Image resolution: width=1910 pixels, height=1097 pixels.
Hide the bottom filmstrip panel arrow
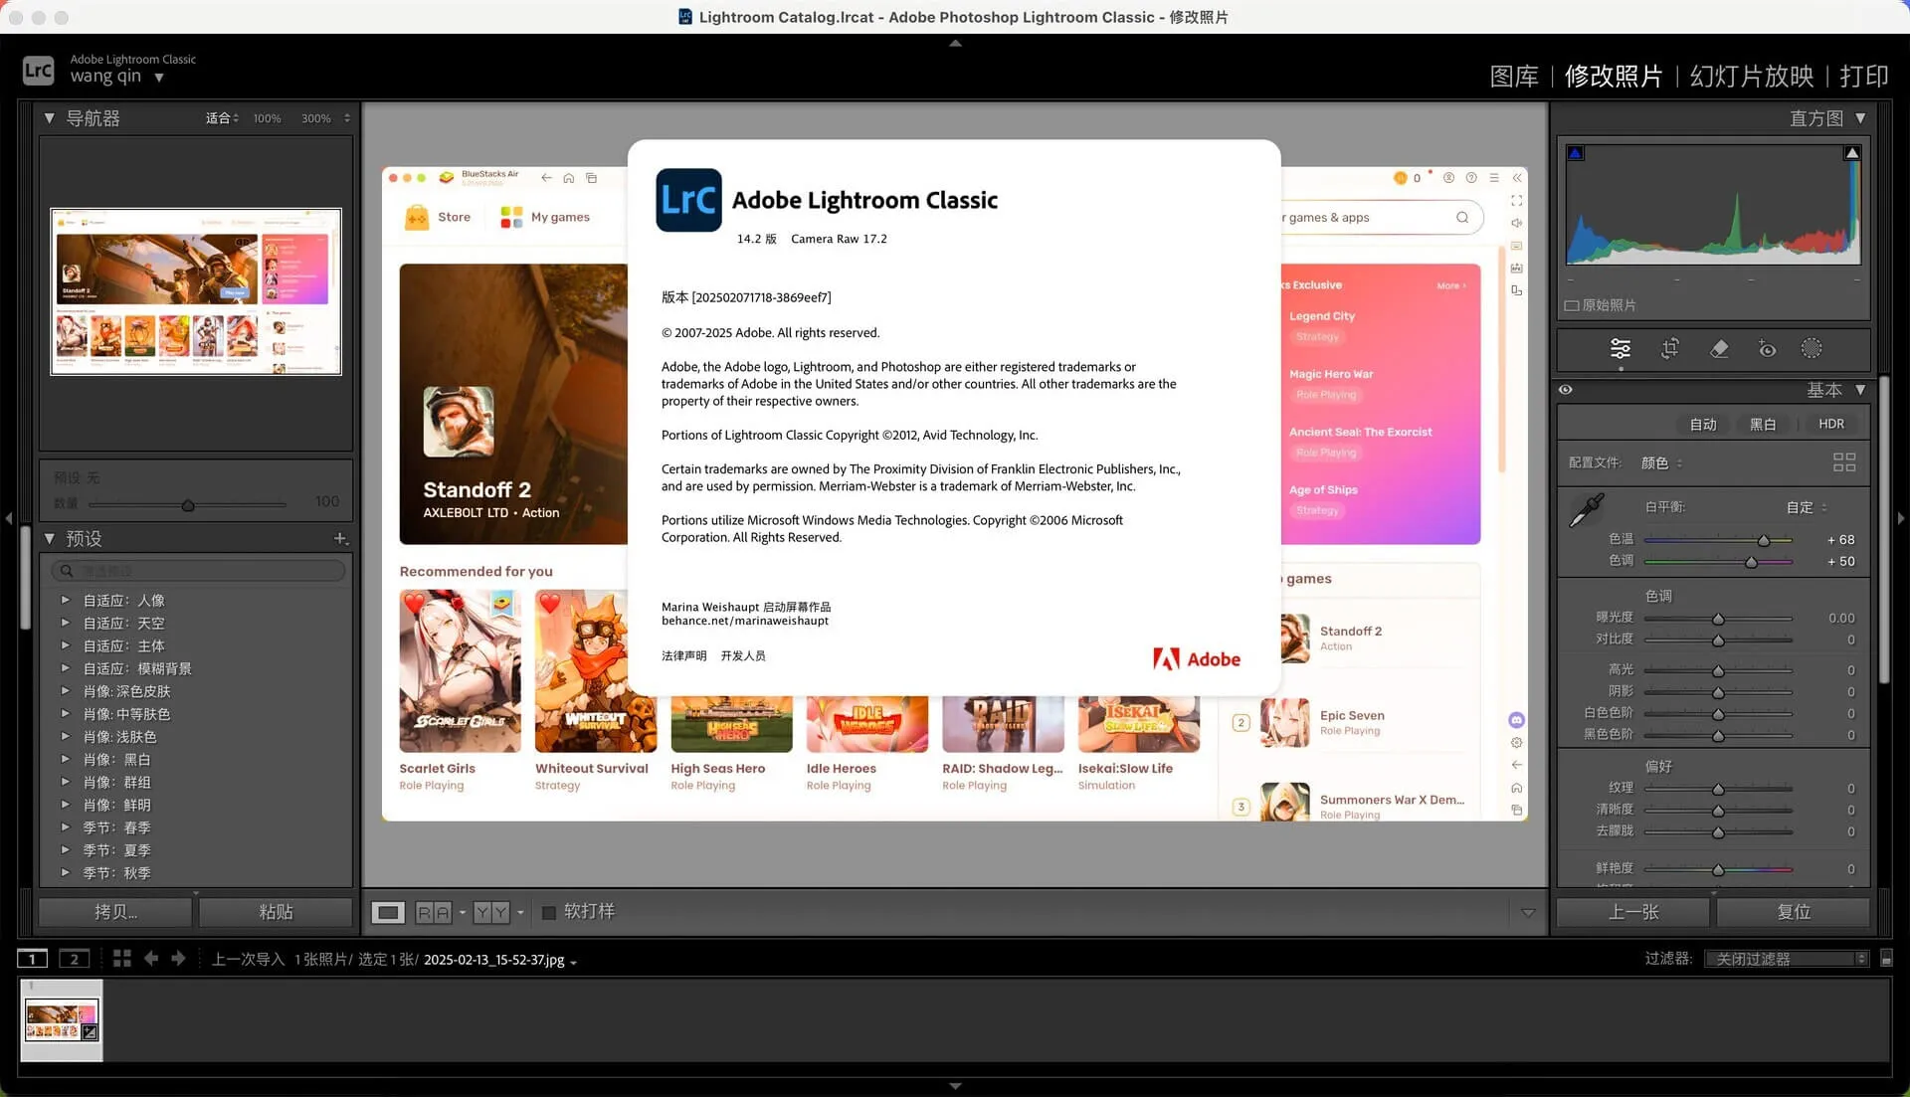coord(955,1086)
